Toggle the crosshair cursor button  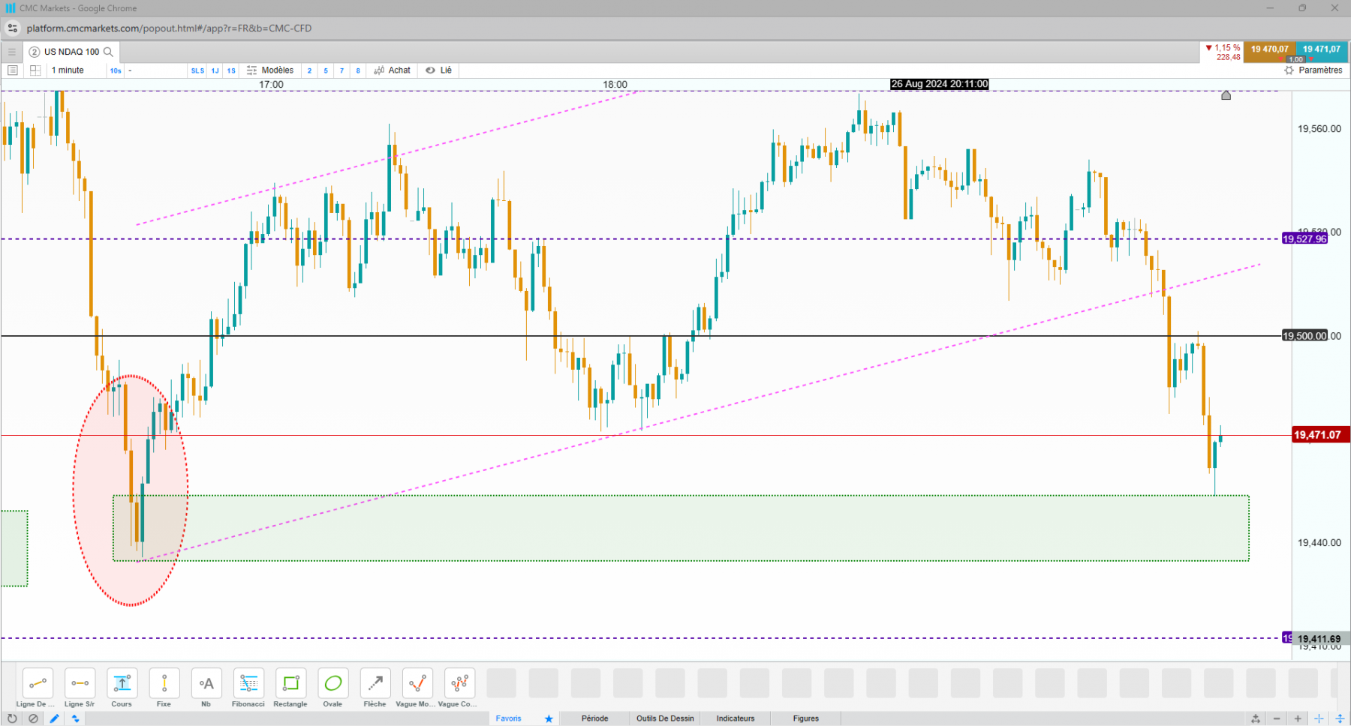click(1319, 718)
